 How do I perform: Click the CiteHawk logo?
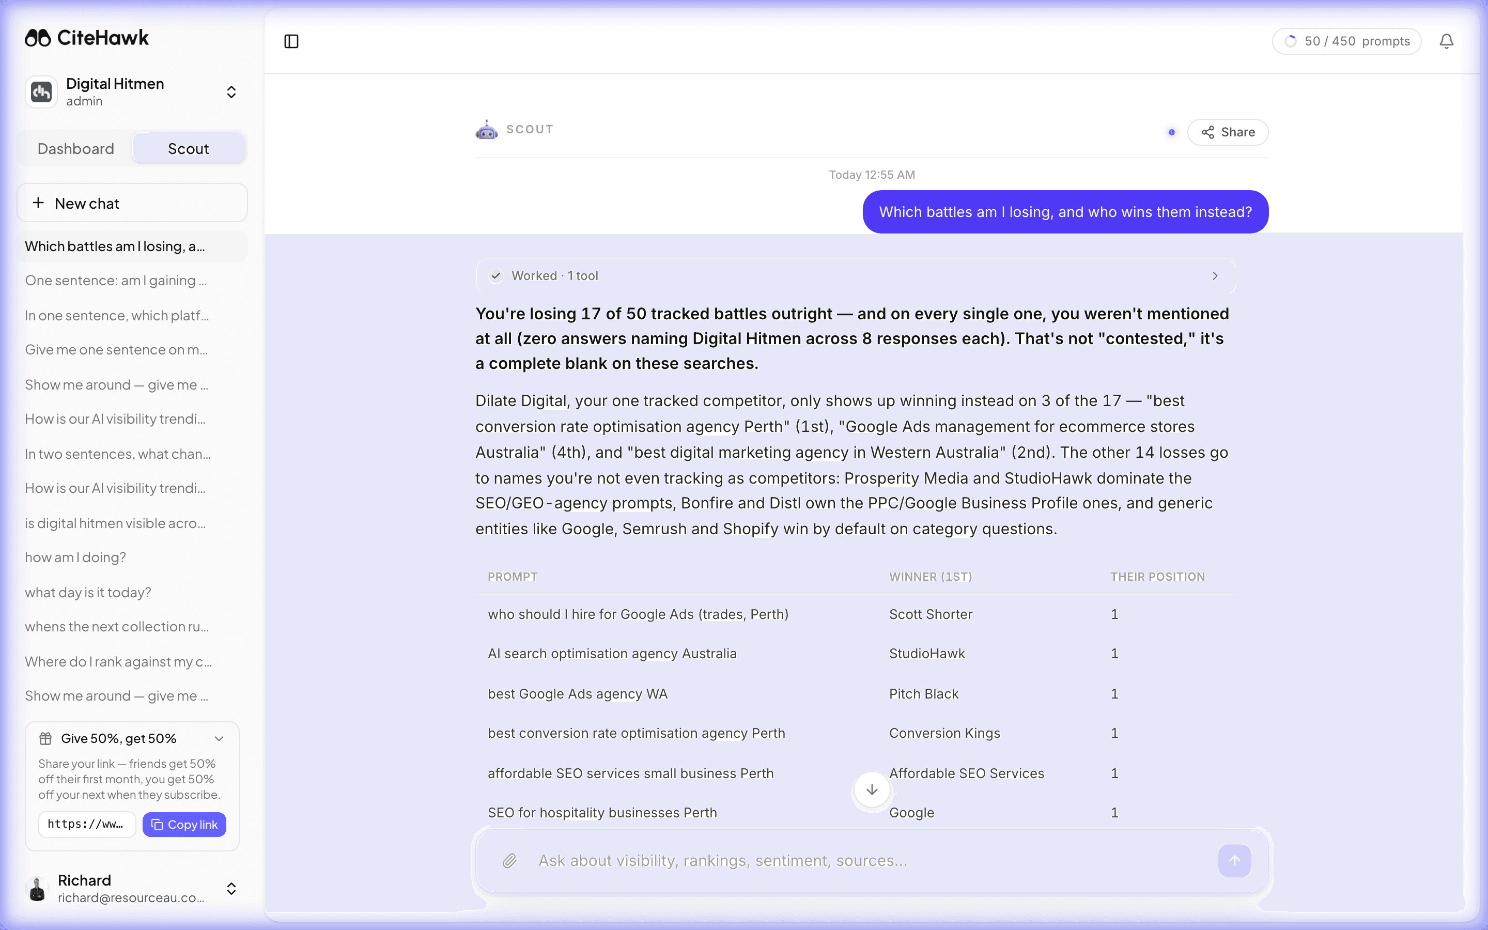pyautogui.click(x=87, y=38)
